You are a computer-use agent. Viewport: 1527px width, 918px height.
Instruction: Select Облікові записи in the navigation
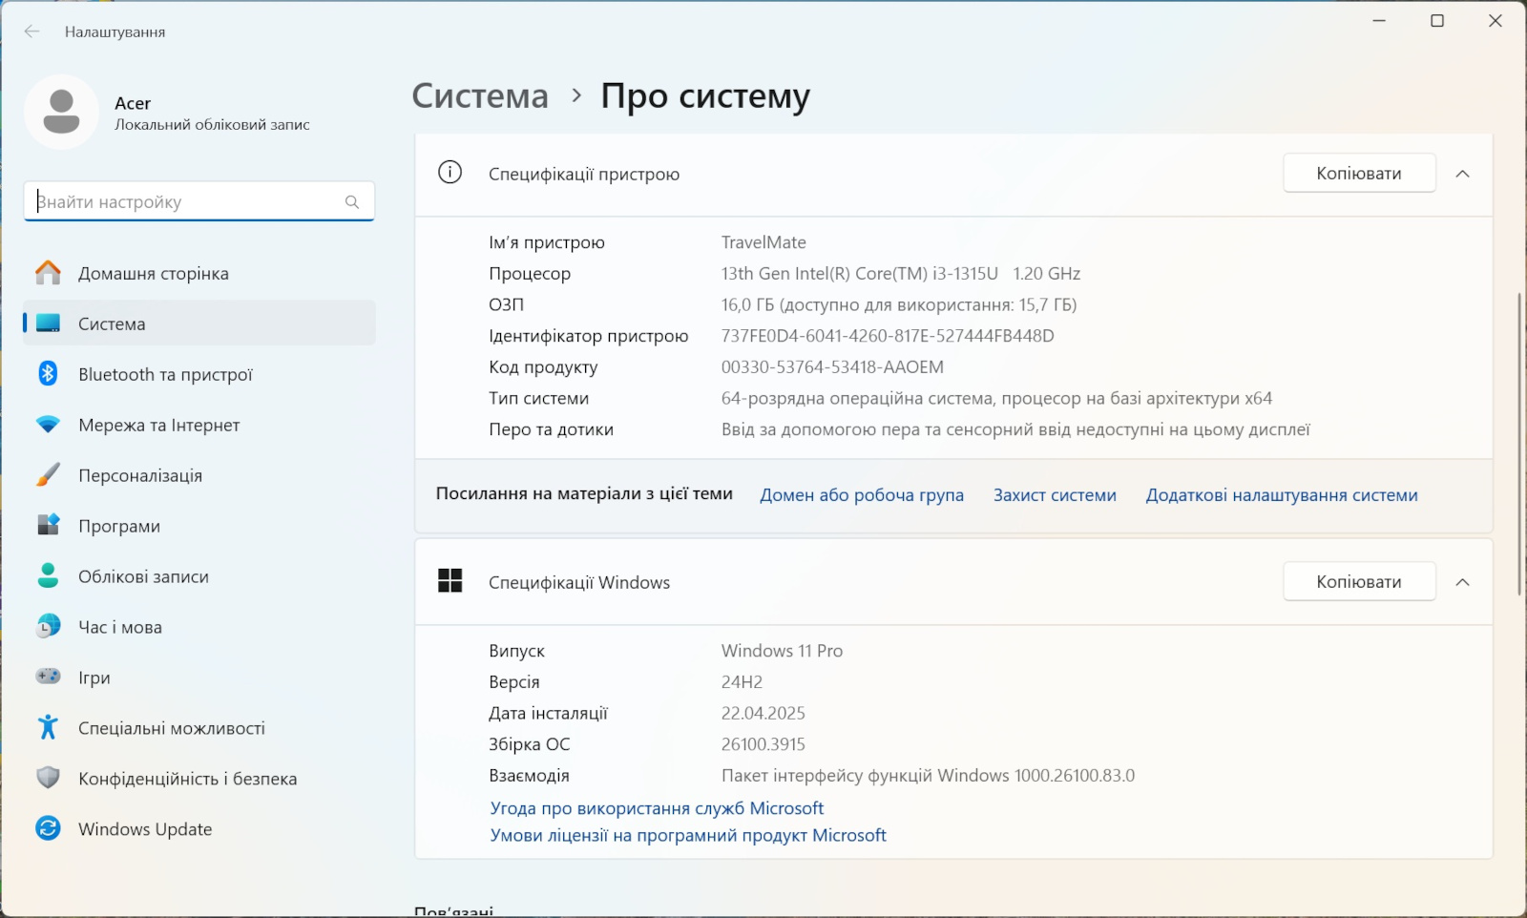click(199, 576)
